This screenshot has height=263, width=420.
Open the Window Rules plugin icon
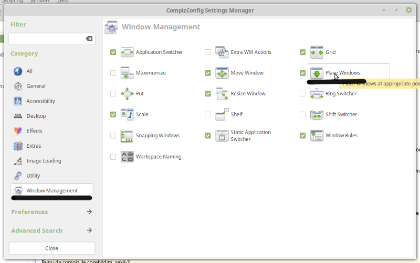317,136
